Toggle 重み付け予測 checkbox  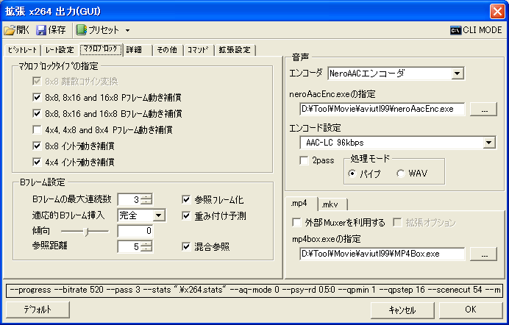tap(186, 215)
